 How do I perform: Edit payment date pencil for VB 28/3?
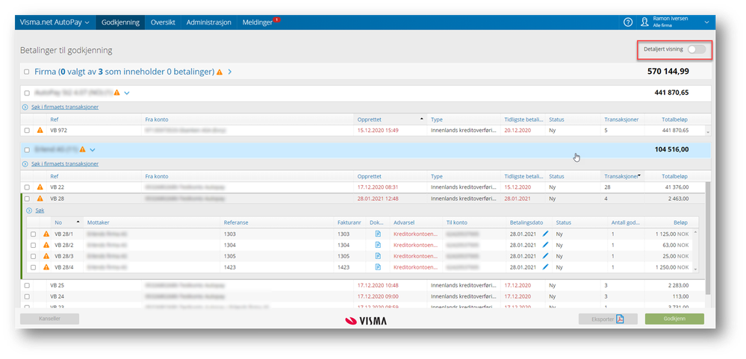[x=545, y=256]
